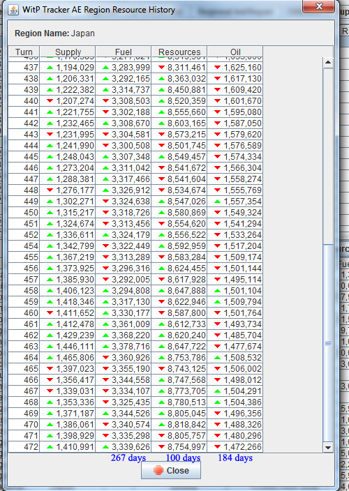Image resolution: width=349 pixels, height=491 pixels.
Task: Click scrollbar down arrow button
Action: coord(328,447)
